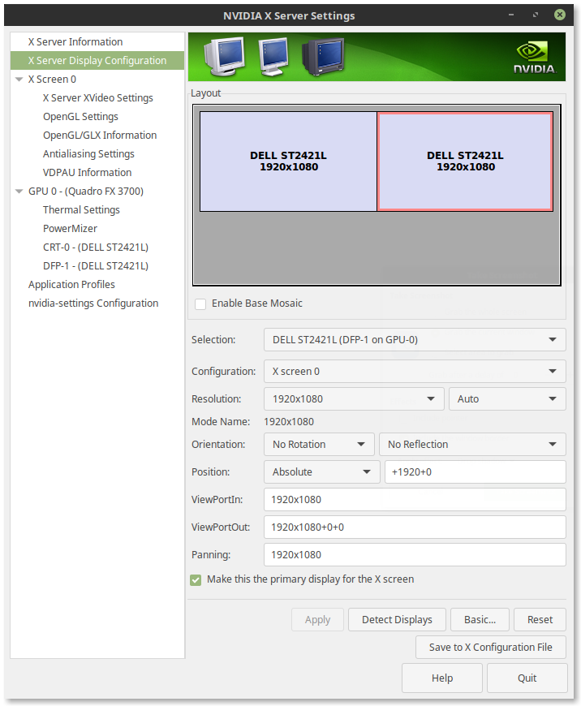
Task: Open the No Reflection dropdown
Action: [x=472, y=445]
